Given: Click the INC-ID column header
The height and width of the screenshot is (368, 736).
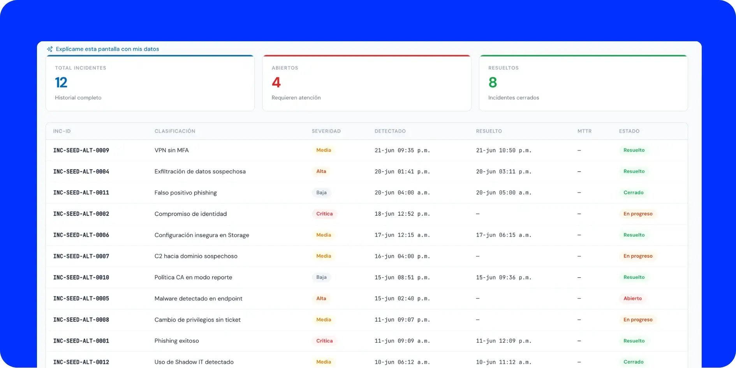Looking at the screenshot, I should coord(62,131).
